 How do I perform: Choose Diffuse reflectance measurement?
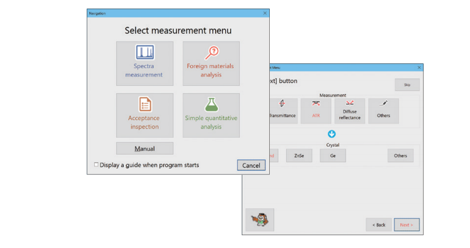[350, 111]
